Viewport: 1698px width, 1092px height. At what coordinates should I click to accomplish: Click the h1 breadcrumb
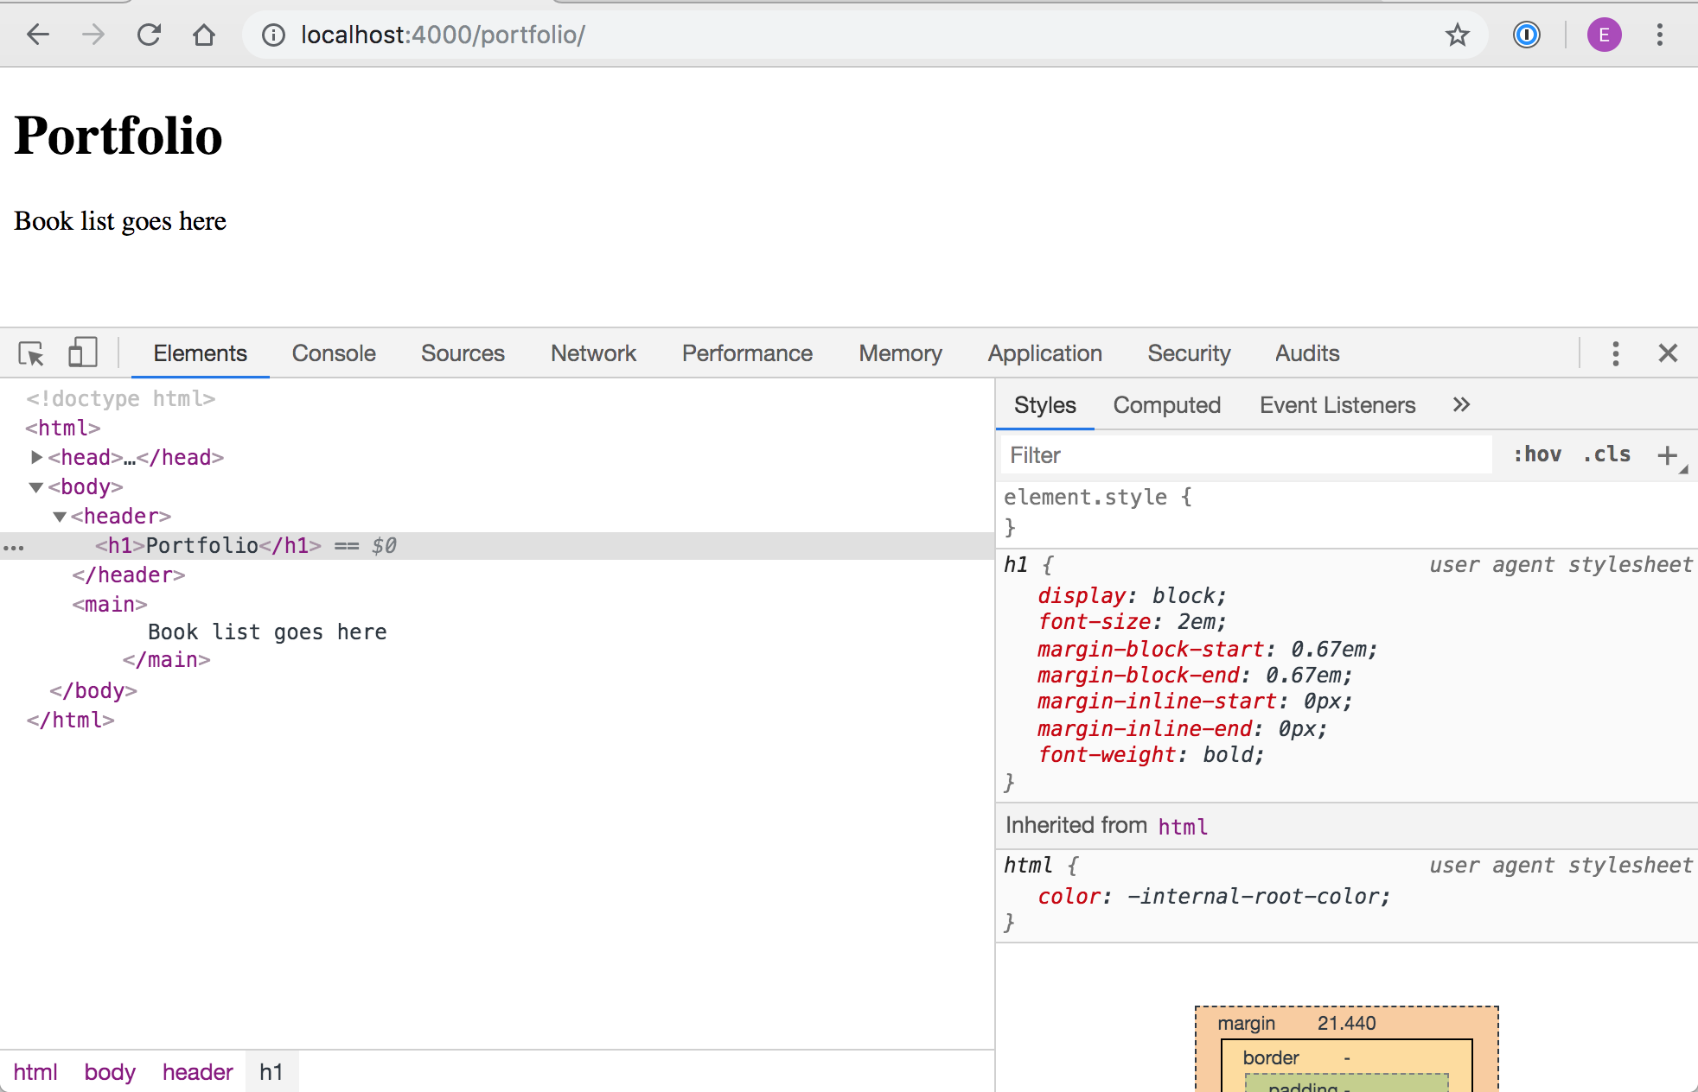coord(271,1072)
